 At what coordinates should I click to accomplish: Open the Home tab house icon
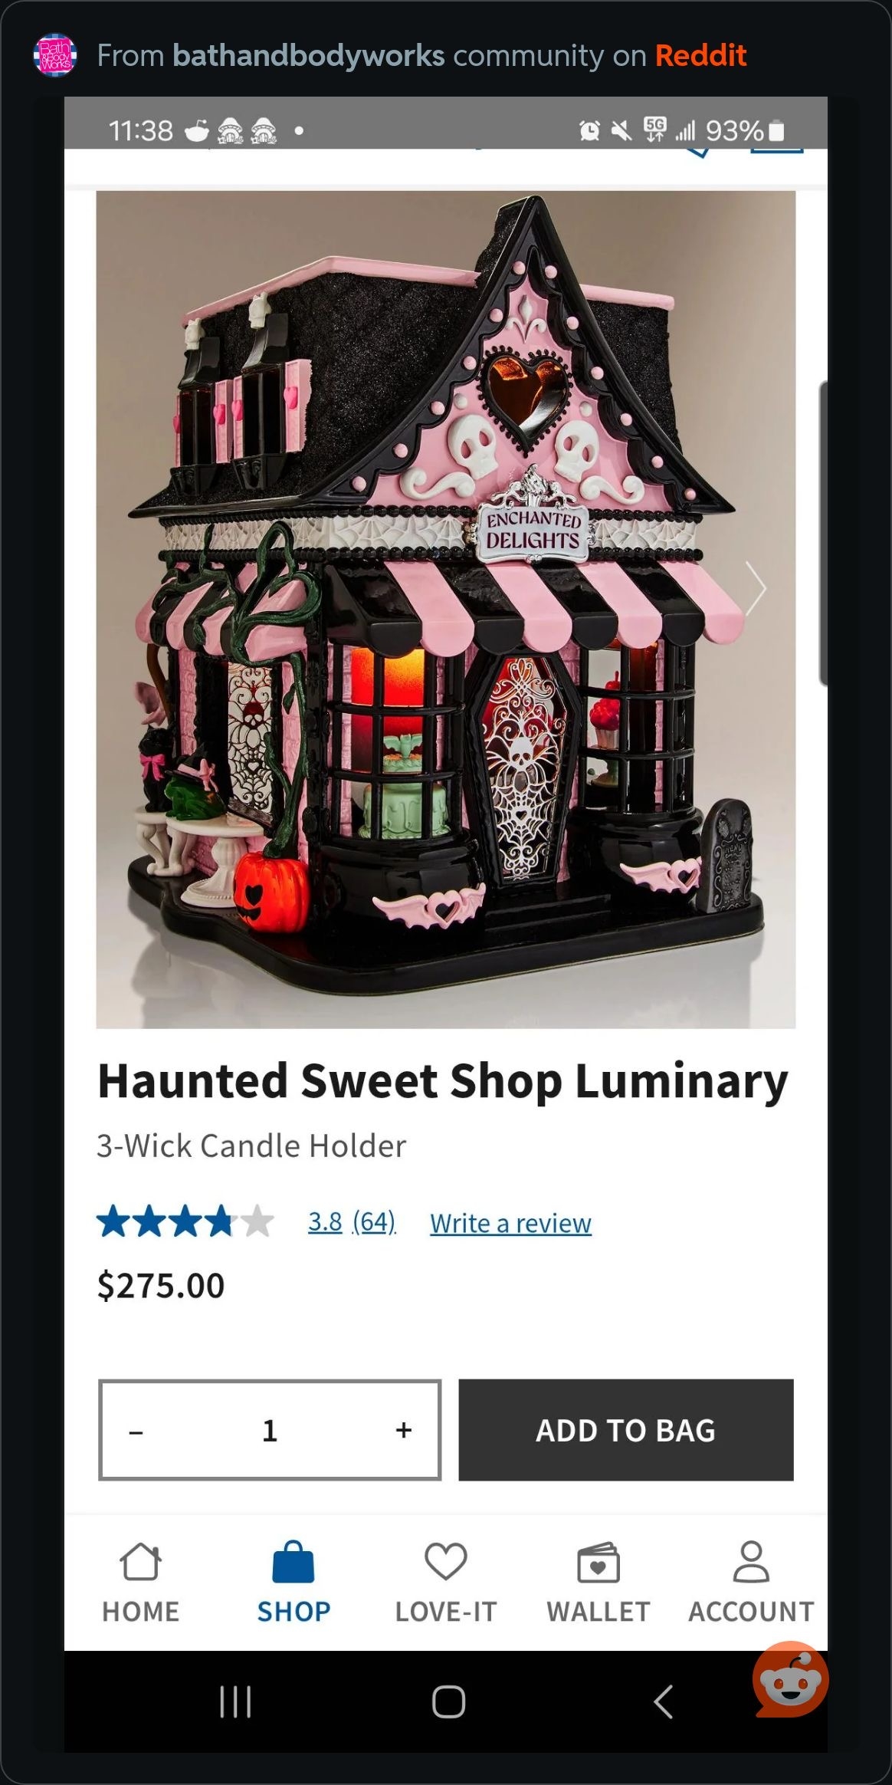coord(141,1562)
